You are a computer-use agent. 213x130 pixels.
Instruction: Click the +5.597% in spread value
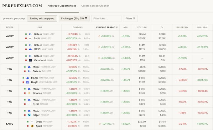pos(182,58)
